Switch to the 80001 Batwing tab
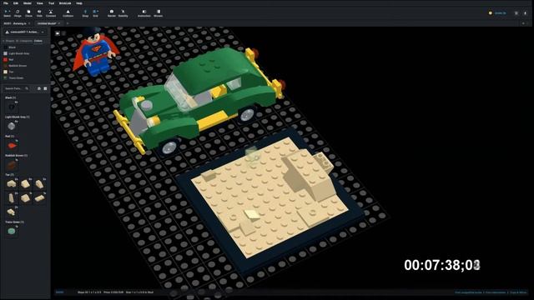Image resolution: width=534 pixels, height=300 pixels. 15,23
